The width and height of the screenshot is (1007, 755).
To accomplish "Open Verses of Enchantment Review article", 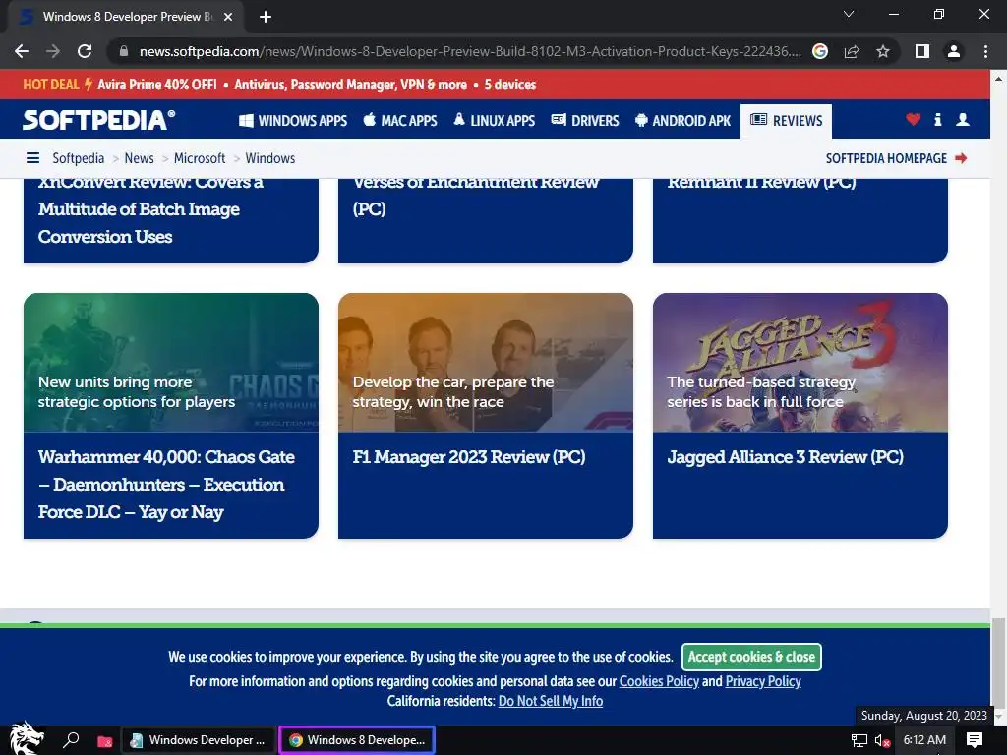I will pyautogui.click(x=476, y=196).
